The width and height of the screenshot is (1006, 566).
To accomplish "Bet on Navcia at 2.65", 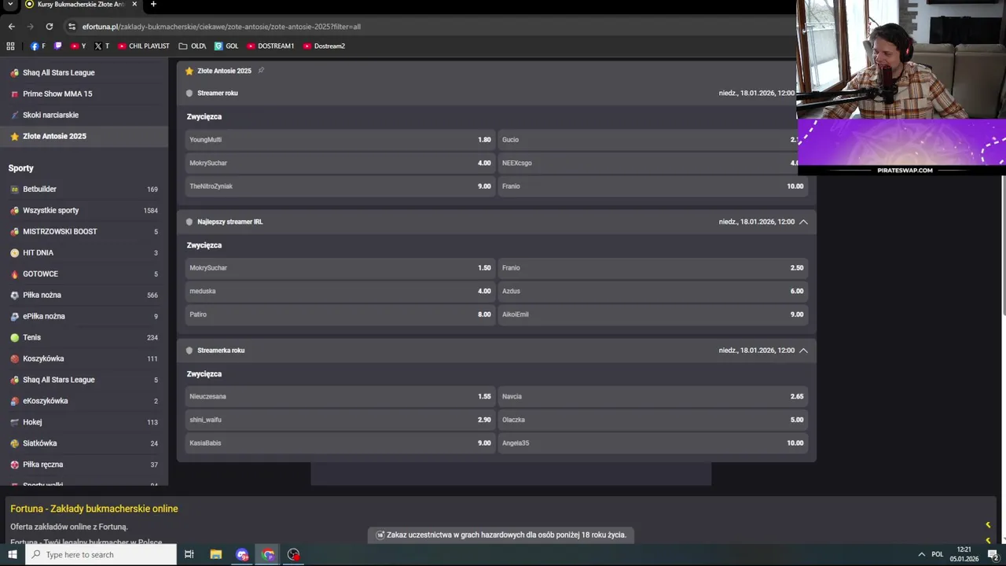I will click(653, 396).
